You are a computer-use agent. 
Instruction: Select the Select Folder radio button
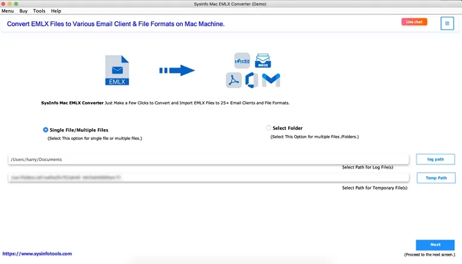click(269, 128)
